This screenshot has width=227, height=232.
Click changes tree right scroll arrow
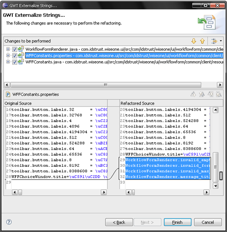(220, 85)
